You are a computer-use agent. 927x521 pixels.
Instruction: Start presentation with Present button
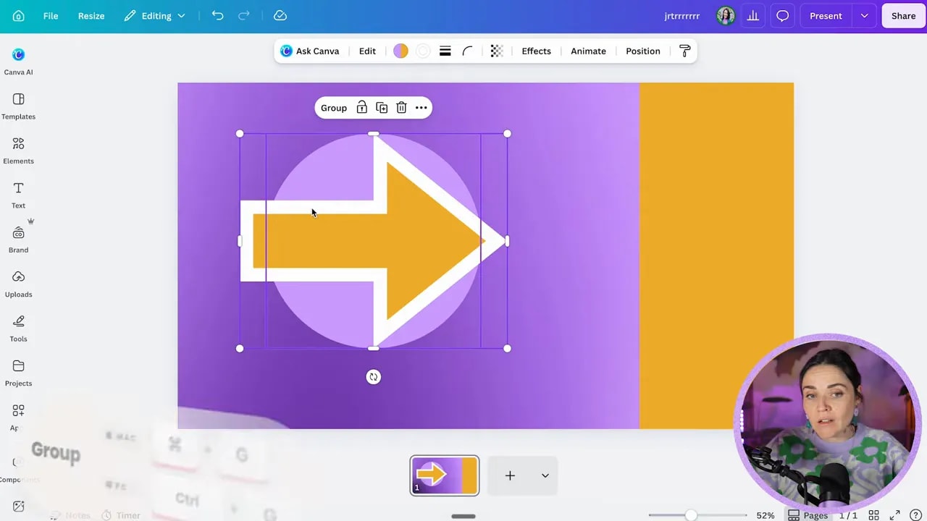pyautogui.click(x=826, y=16)
